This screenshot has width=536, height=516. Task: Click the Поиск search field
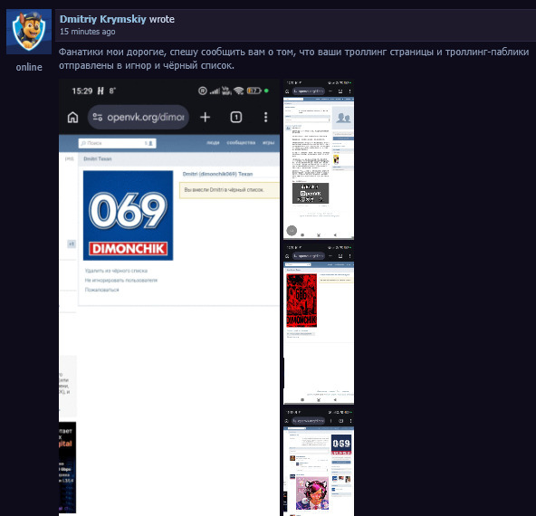coord(118,143)
